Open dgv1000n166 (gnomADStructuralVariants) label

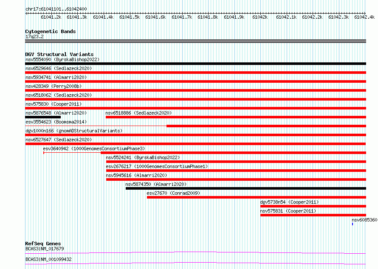pos(74,131)
